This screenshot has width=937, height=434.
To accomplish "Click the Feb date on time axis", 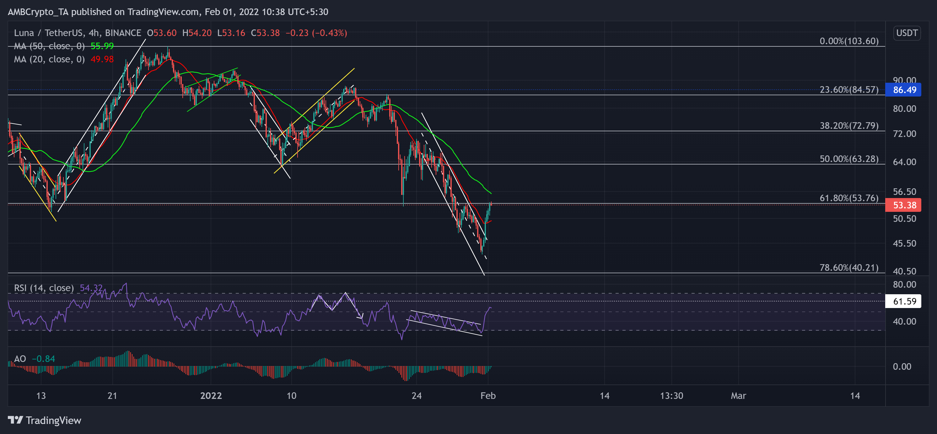I will [488, 395].
